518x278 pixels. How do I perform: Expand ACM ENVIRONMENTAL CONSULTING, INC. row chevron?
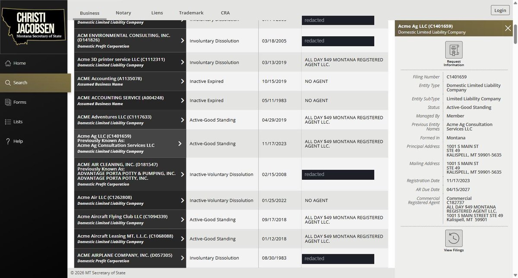182,41
